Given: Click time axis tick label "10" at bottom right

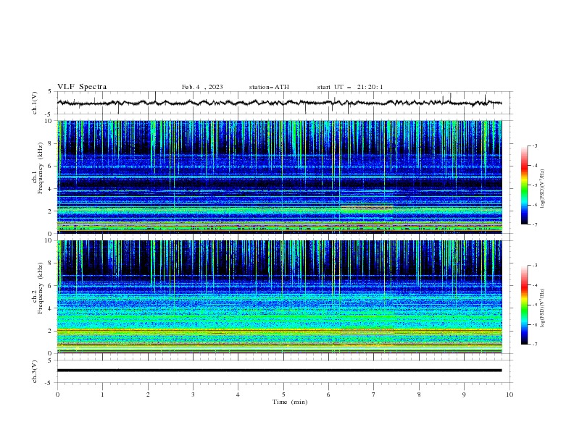Looking at the screenshot, I should point(509,395).
